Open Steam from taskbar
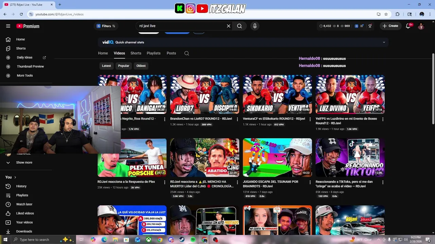This screenshot has width=435, height=244. coord(182,240)
